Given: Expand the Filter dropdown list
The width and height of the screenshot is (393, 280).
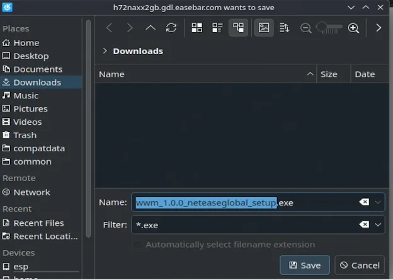Looking at the screenshot, I should [378, 225].
